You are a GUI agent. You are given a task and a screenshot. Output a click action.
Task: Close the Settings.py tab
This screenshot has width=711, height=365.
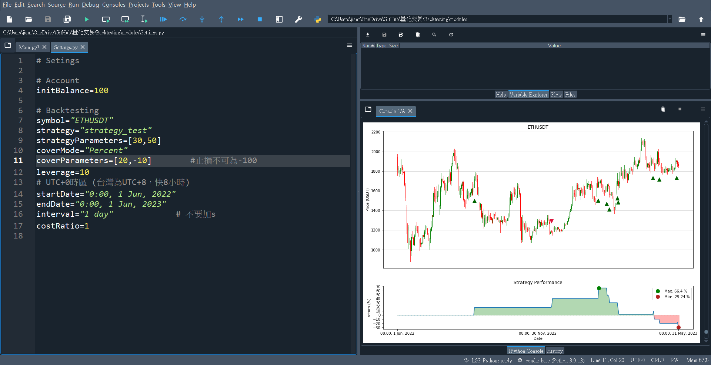pos(83,47)
